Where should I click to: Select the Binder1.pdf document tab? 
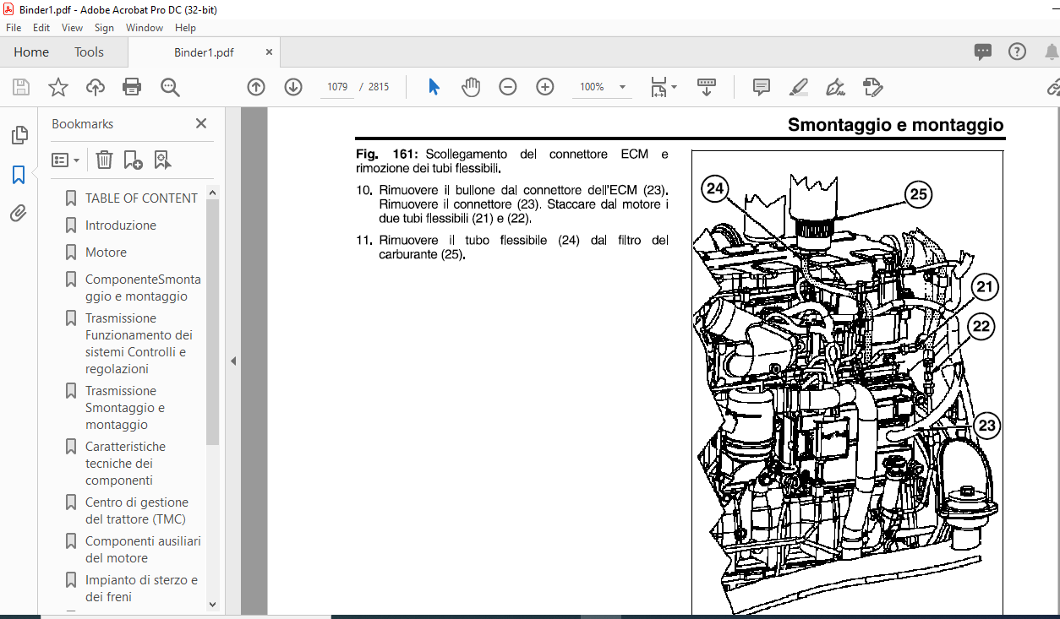204,52
